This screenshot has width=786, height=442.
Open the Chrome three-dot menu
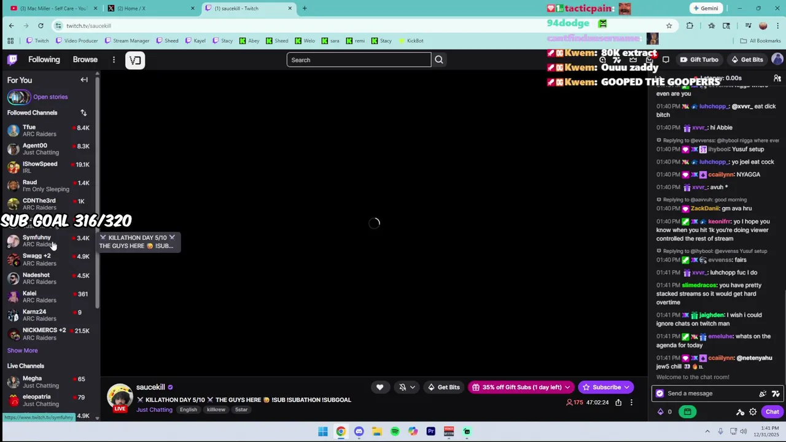pos(778,26)
